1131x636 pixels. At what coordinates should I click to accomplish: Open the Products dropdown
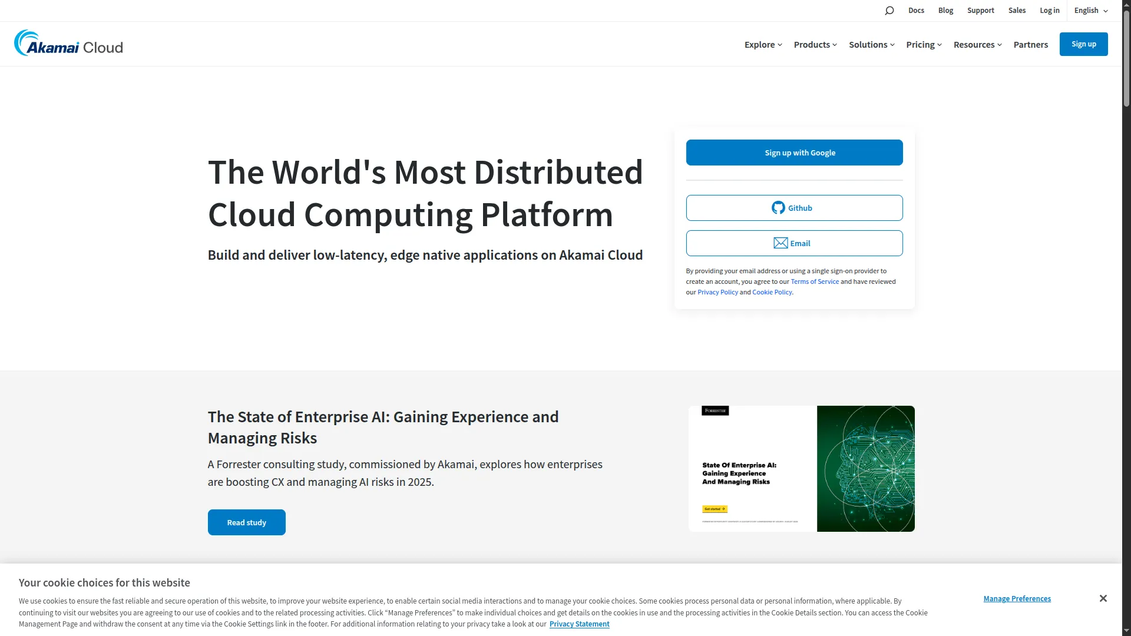[815, 45]
